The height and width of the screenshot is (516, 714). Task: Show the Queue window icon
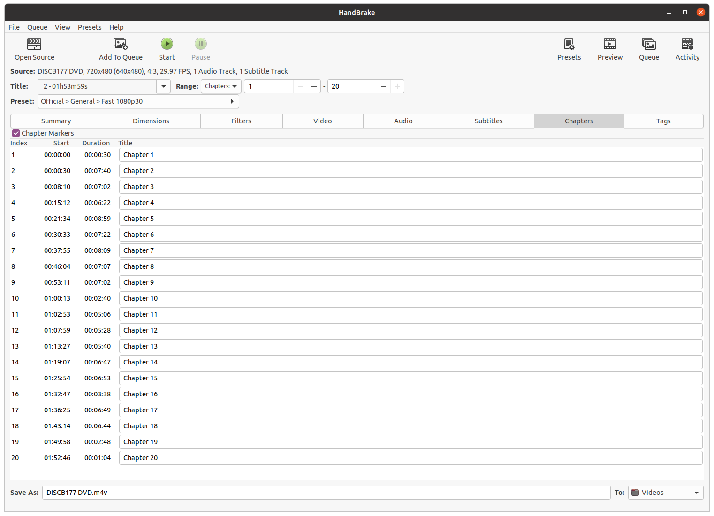click(x=649, y=49)
